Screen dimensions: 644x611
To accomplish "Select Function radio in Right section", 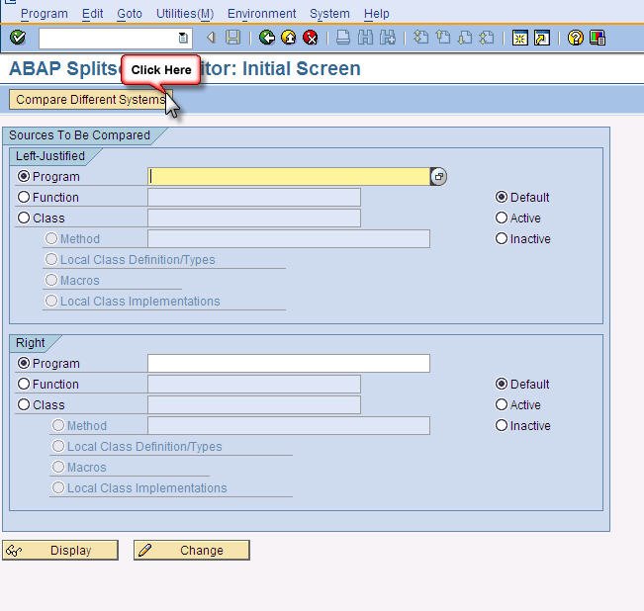I will tap(24, 384).
